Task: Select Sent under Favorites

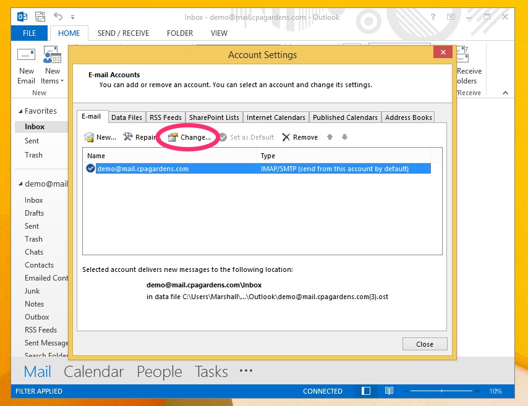Action: pyautogui.click(x=32, y=141)
